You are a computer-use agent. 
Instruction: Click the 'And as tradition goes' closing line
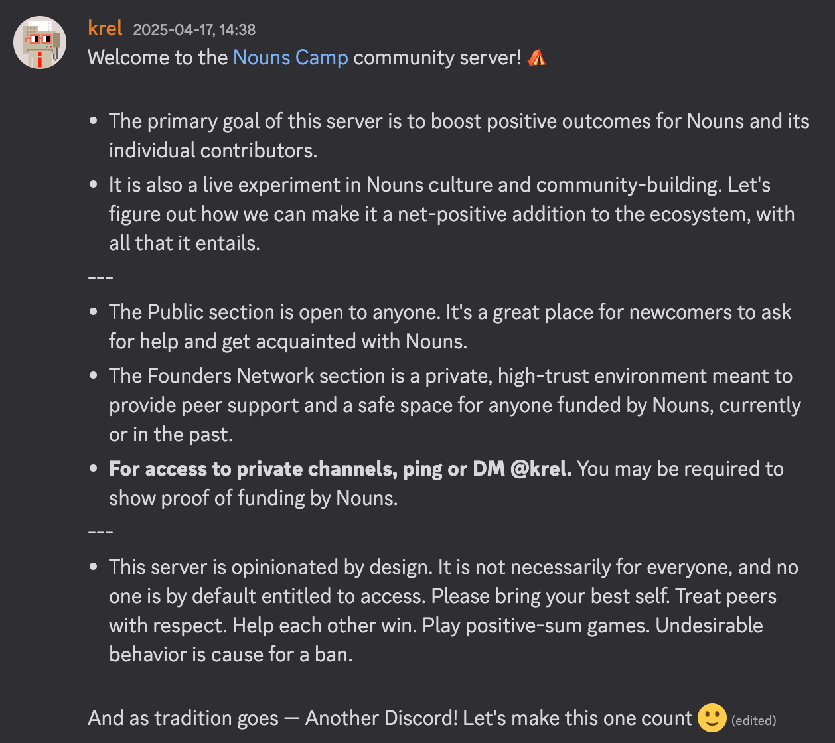click(x=390, y=718)
